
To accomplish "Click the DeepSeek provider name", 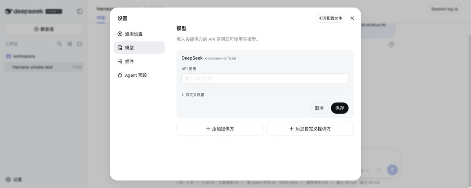I will (192, 58).
